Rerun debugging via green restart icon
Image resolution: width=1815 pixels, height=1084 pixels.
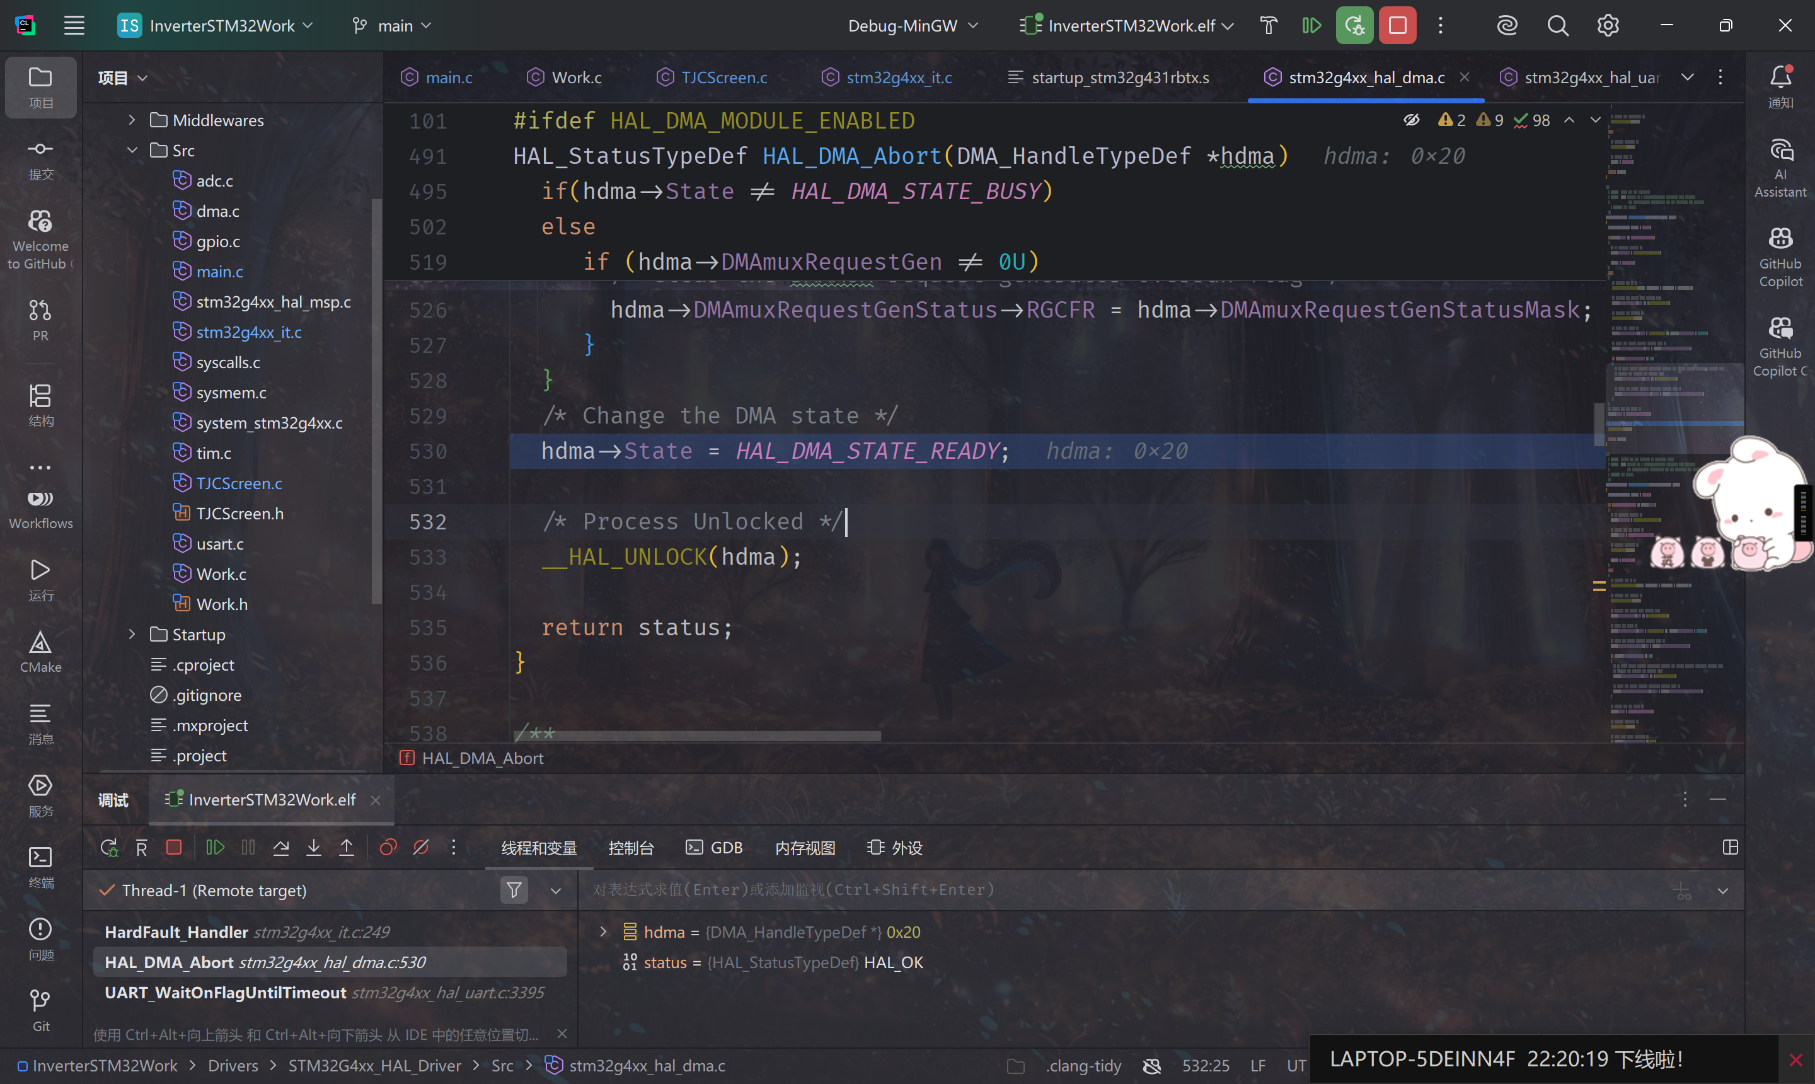pyautogui.click(x=1355, y=25)
